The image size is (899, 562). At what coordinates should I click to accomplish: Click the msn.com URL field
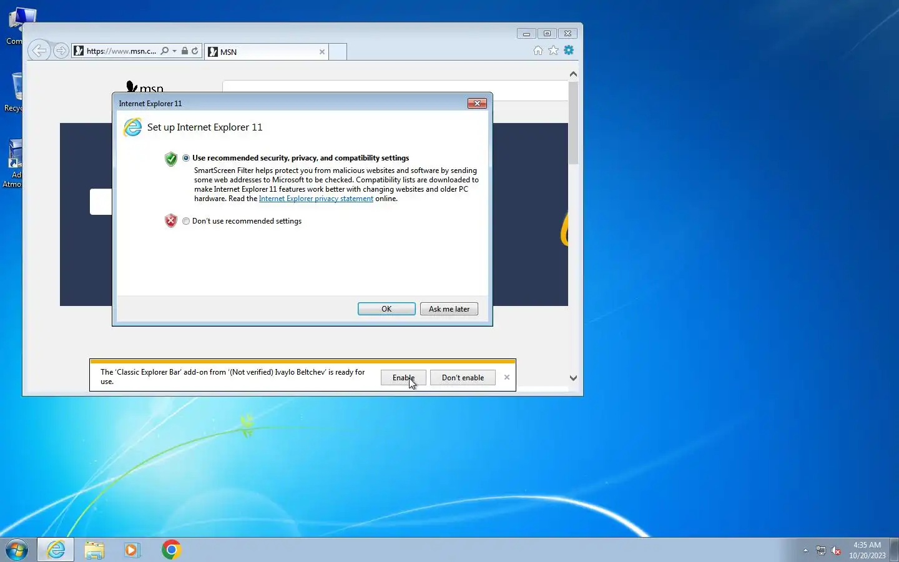pos(121,51)
